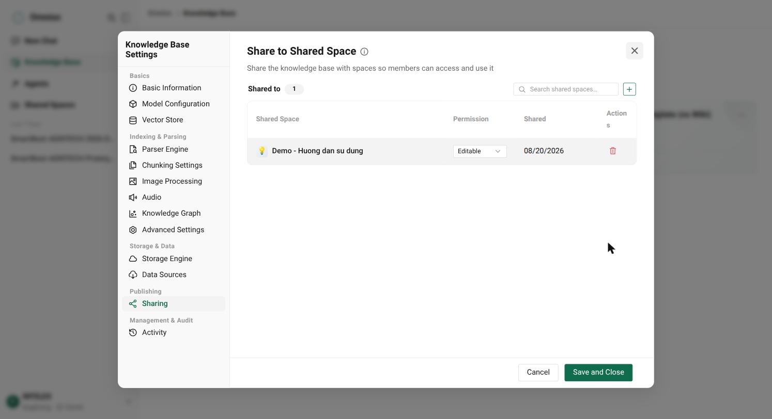This screenshot has height=419, width=772.
Task: Click the Cancel button
Action: 538,373
